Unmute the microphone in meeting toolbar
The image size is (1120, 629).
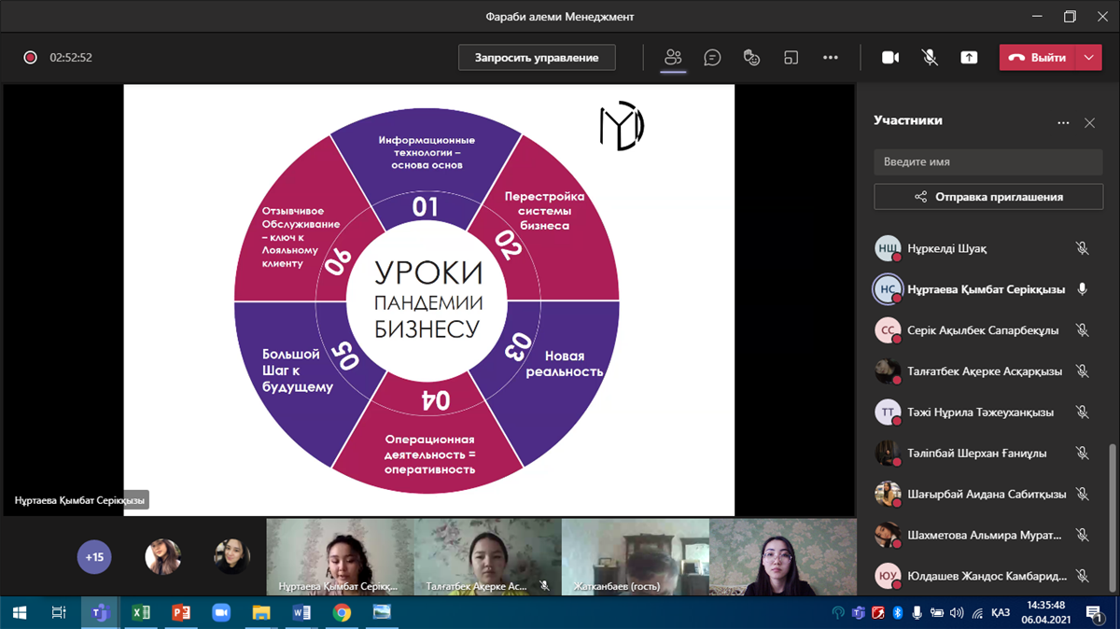(x=930, y=58)
